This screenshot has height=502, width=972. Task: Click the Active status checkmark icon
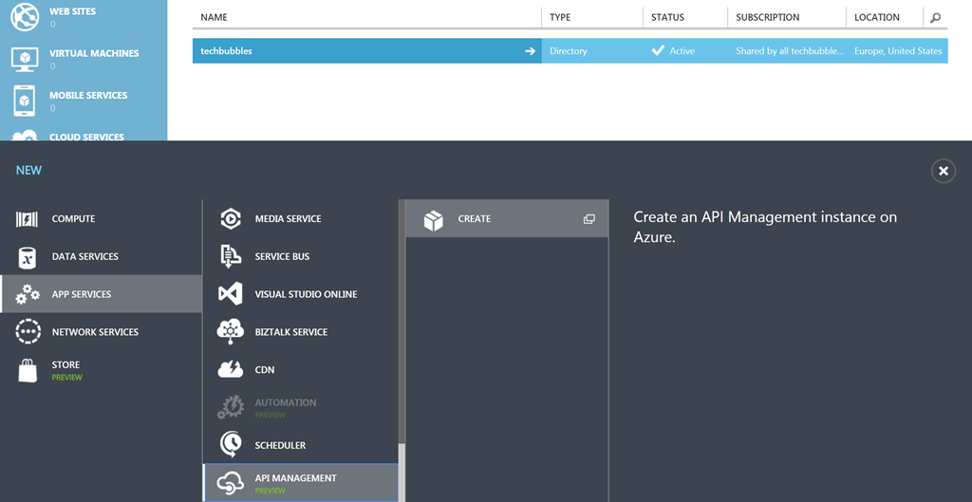pyautogui.click(x=658, y=51)
